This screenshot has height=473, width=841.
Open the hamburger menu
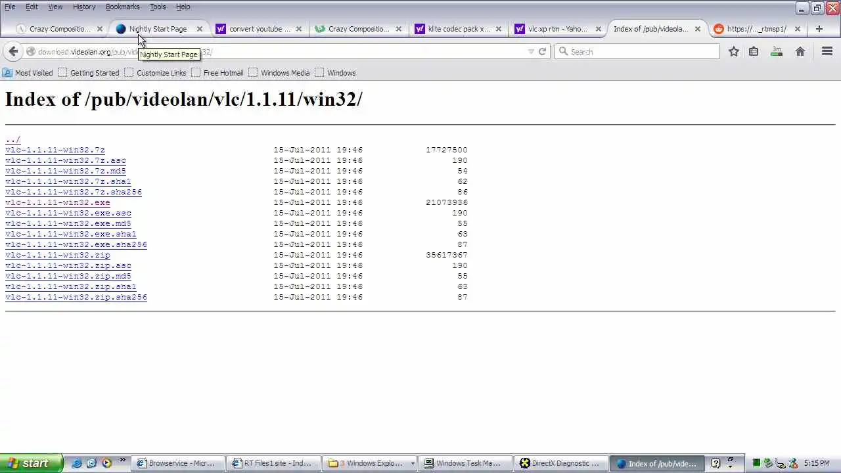pyautogui.click(x=827, y=51)
